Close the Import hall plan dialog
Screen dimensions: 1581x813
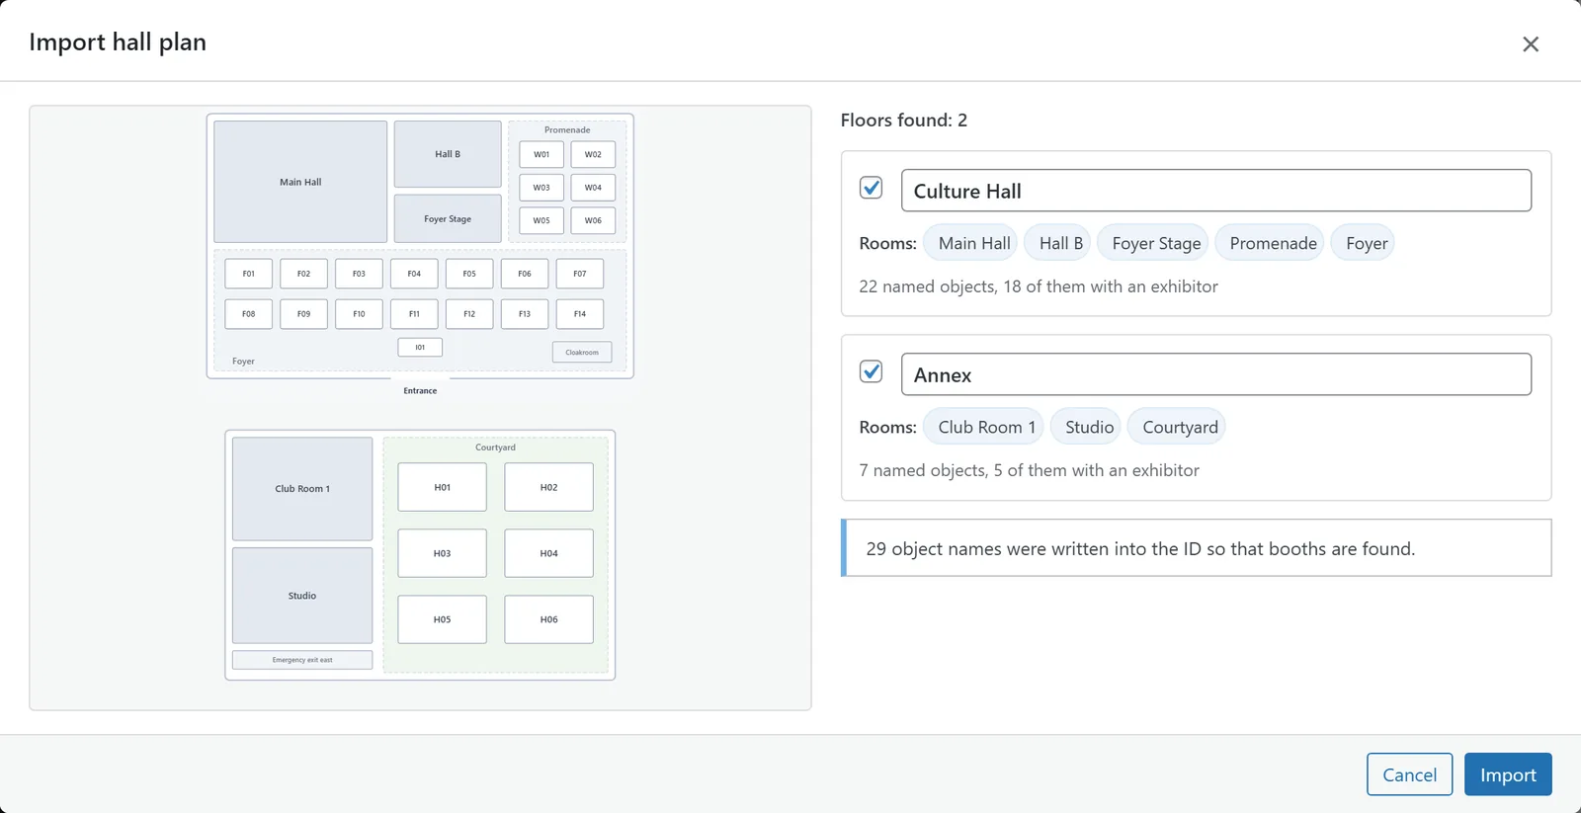1531,43
